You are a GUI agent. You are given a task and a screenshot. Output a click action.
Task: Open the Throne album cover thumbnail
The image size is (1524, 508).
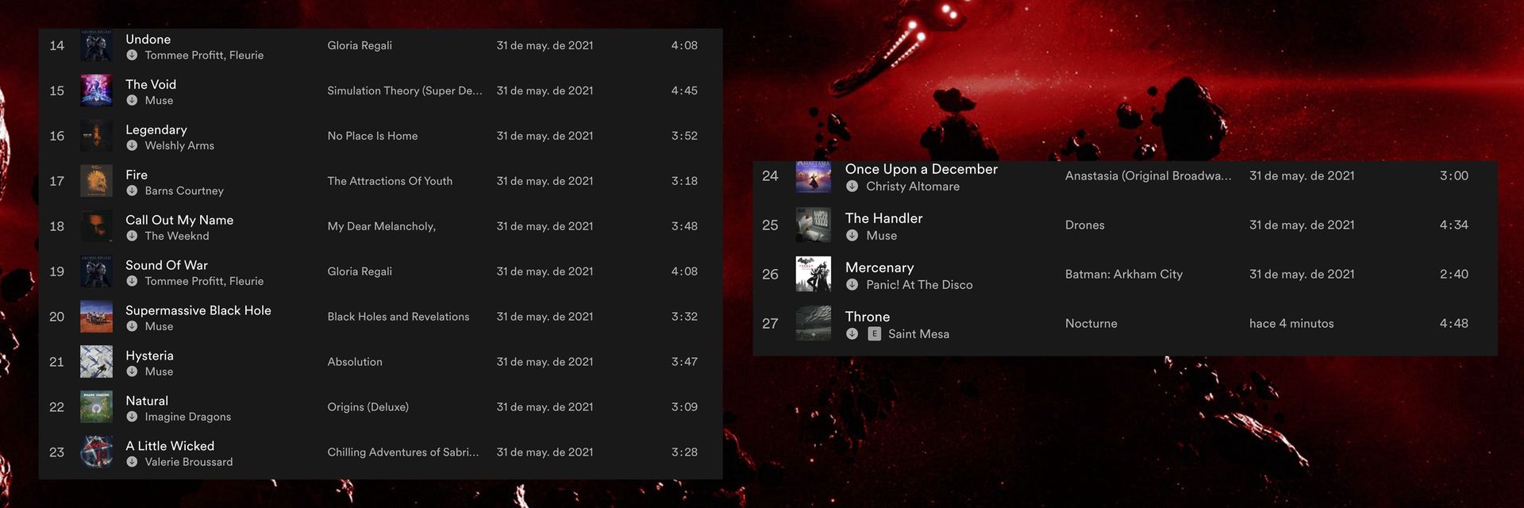[x=814, y=324]
